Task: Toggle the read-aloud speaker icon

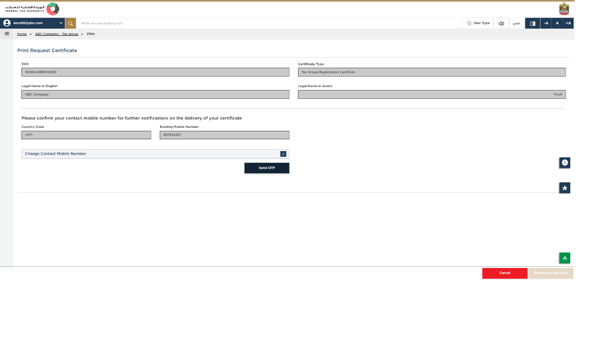Action: point(501,23)
